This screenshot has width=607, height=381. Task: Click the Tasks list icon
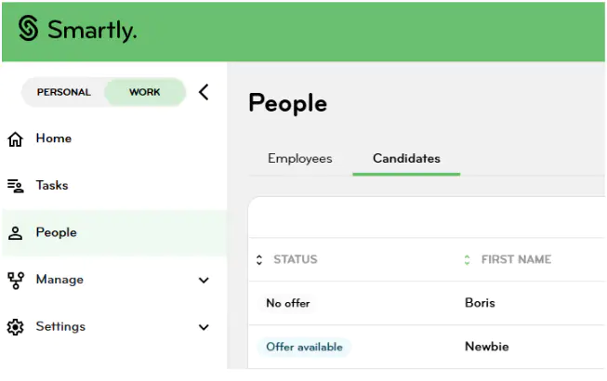(16, 186)
